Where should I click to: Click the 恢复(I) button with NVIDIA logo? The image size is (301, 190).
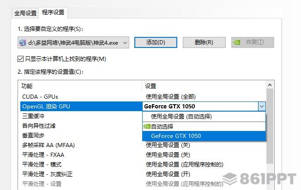(x=253, y=42)
